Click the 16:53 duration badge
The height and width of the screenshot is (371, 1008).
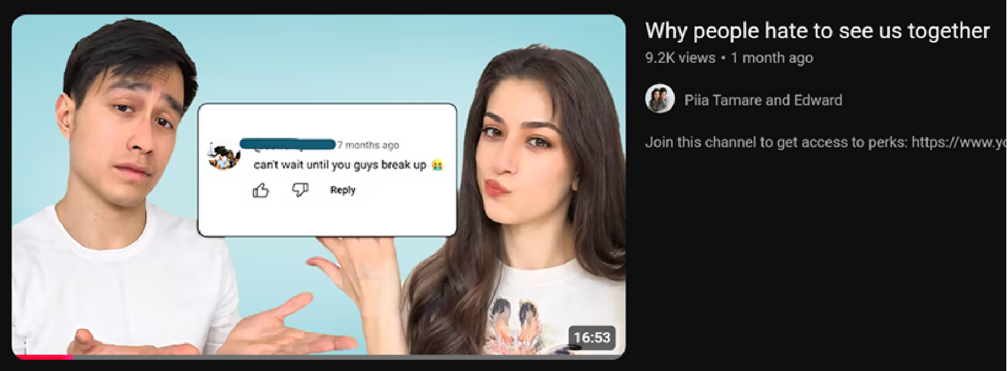point(592,337)
